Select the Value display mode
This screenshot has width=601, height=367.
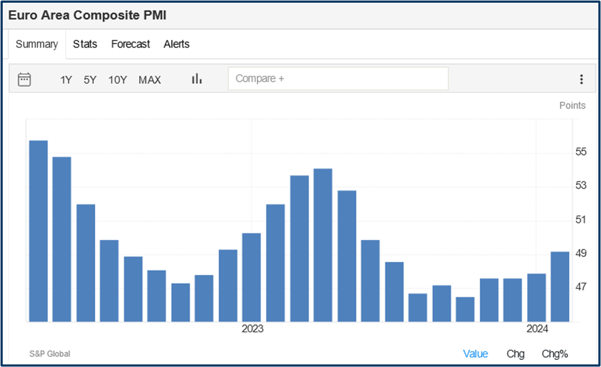coord(475,354)
